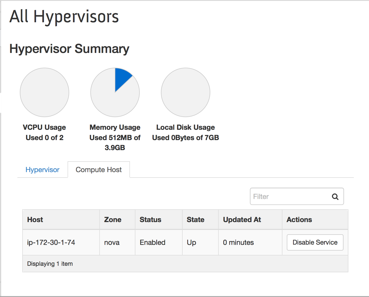Sort by the Host column header
Image resolution: width=369 pixels, height=297 pixels.
tap(35, 220)
